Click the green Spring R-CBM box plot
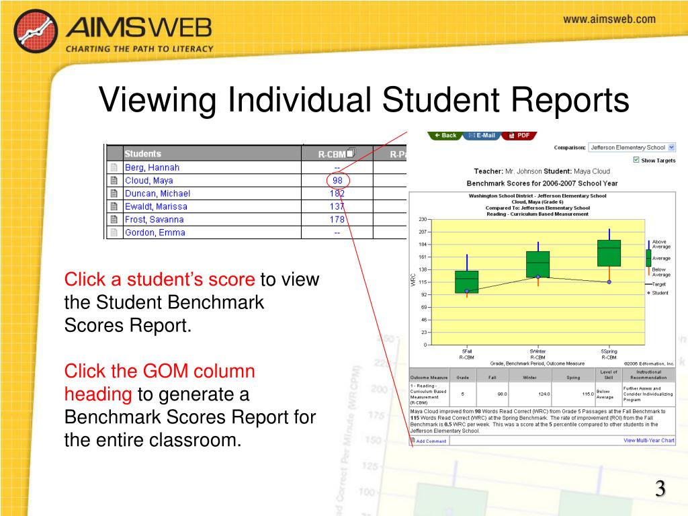 point(609,253)
